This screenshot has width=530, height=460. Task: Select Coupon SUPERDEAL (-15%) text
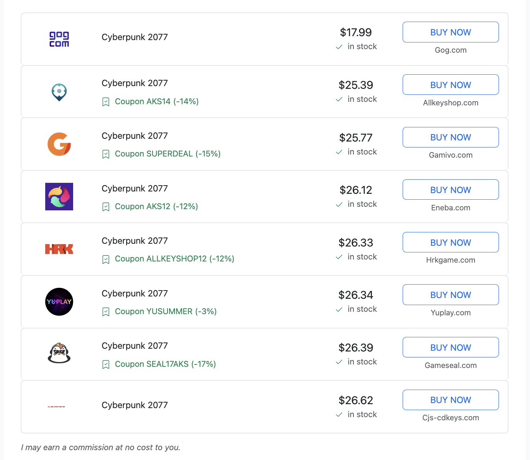click(167, 154)
